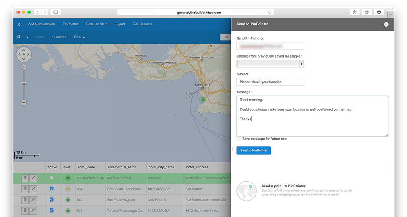Image resolution: width=407 pixels, height=217 pixels.
Task: Click the Safari share icon
Action: pos(354,12)
